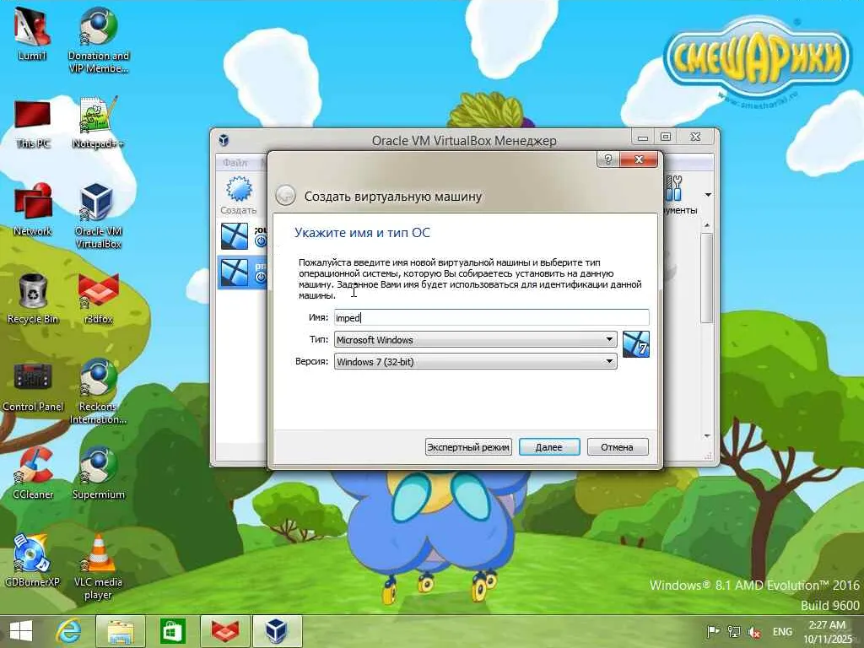Open File Explorer from the taskbar
This screenshot has height=648, width=864.
121,631
